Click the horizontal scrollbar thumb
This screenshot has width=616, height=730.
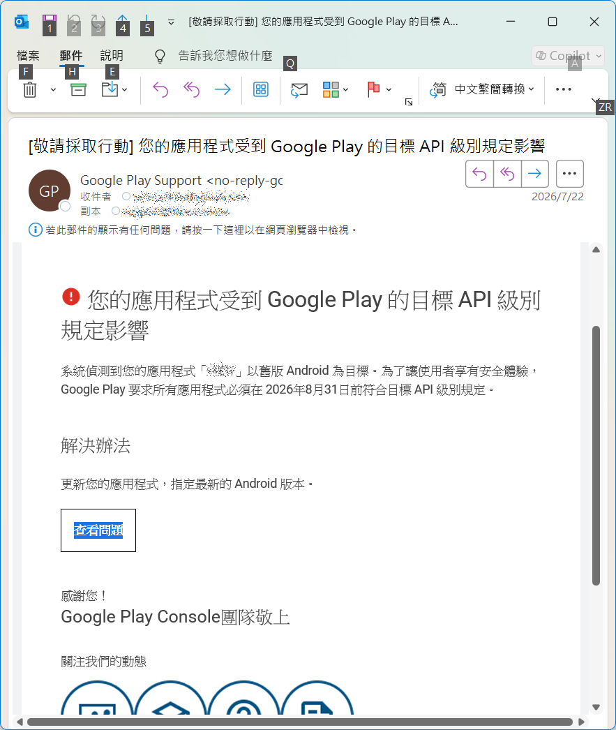[299, 722]
